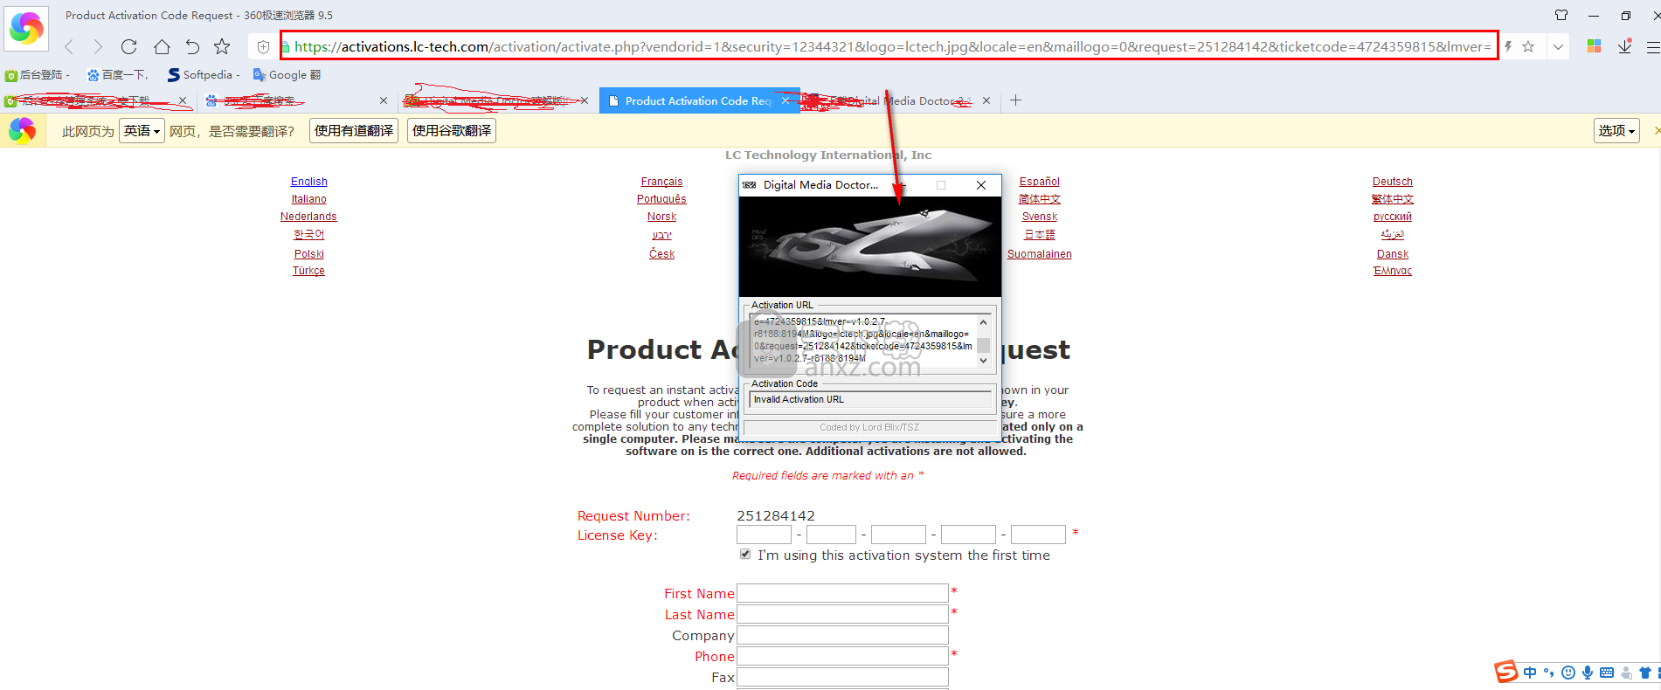Select the Français language link
The width and height of the screenshot is (1661, 690).
click(x=662, y=182)
